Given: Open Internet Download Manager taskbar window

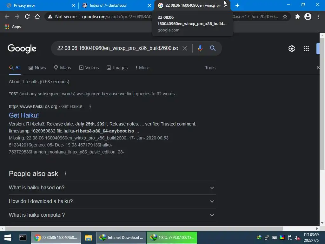Looking at the screenshot, I should pyautogui.click(x=121, y=238).
